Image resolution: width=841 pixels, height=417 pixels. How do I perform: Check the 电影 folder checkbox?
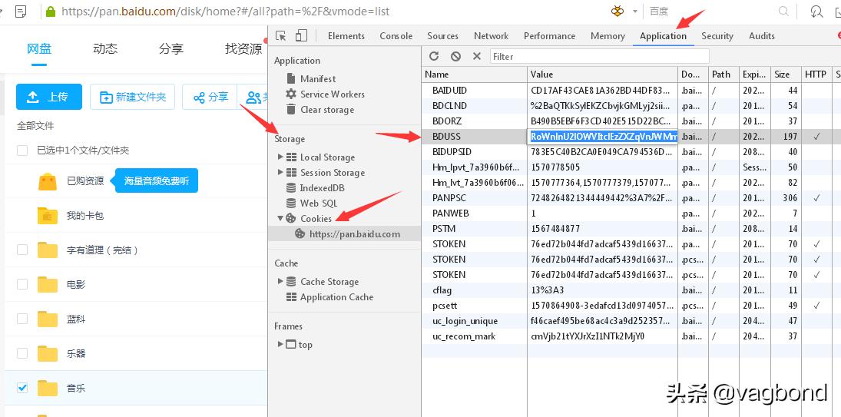(22, 284)
